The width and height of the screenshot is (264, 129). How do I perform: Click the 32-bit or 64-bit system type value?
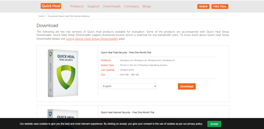point(144,65)
